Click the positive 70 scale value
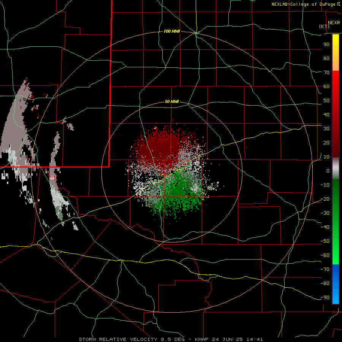The image size is (342, 342). (326, 73)
